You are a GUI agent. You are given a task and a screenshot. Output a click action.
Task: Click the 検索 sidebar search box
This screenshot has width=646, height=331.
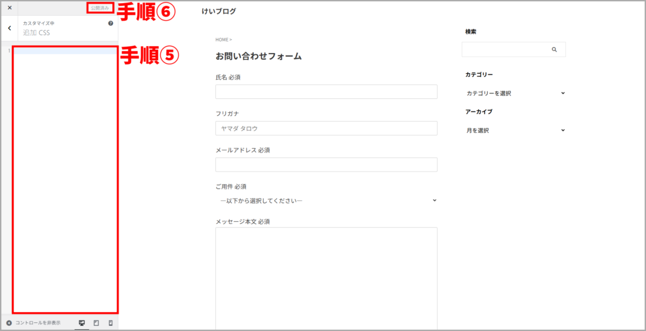pos(505,49)
